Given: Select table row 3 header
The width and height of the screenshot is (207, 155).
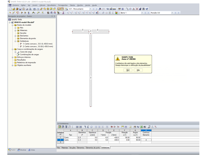Looking at the screenshot, I should (x=60, y=142).
